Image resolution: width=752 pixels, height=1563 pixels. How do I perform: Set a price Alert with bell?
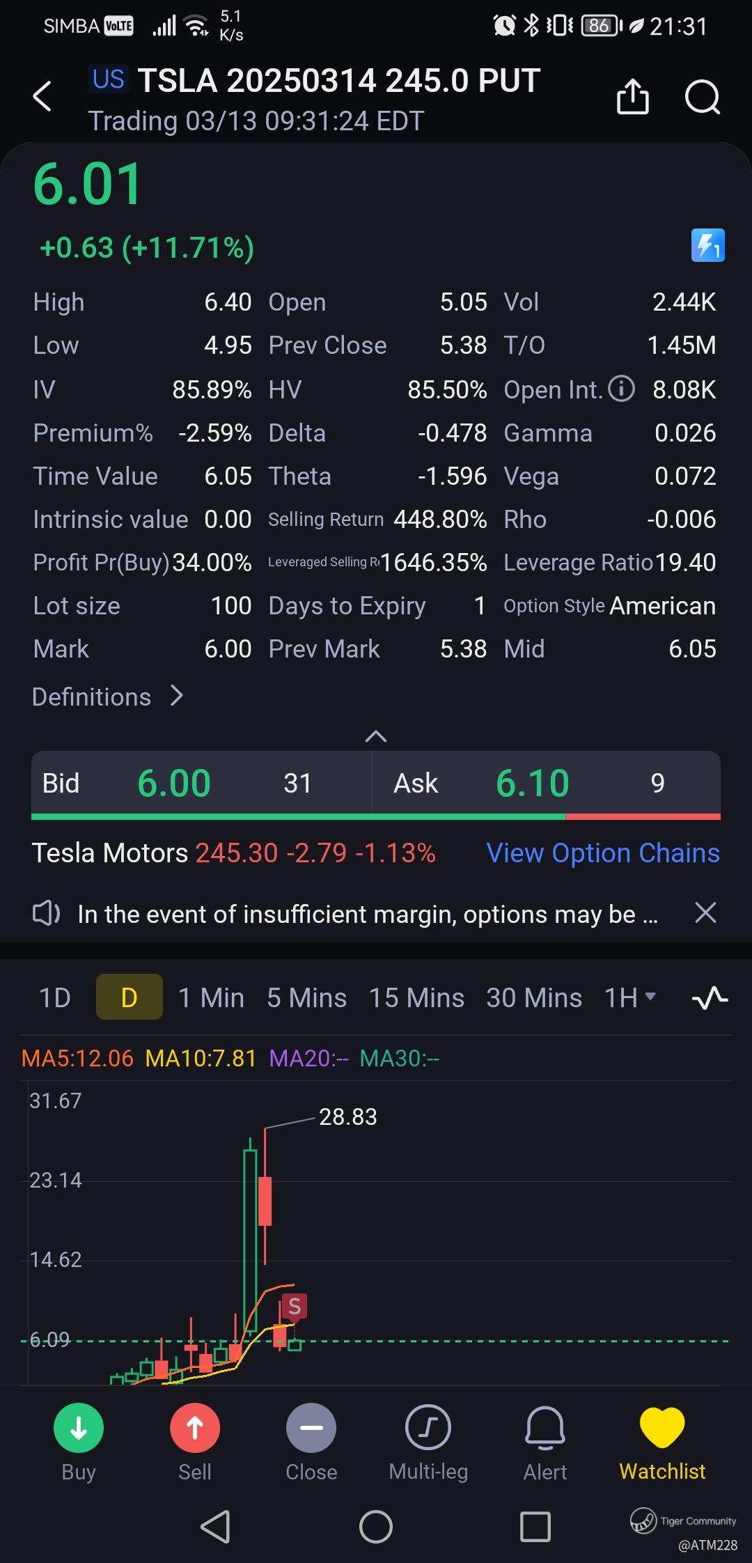tap(545, 1428)
